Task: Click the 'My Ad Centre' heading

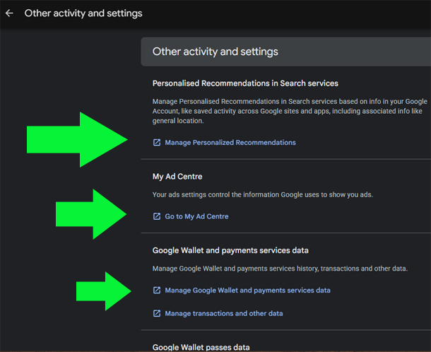Action: click(x=177, y=177)
